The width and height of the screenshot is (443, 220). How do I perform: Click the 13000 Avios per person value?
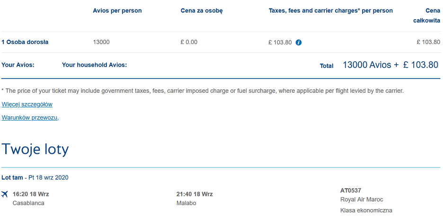click(x=101, y=42)
